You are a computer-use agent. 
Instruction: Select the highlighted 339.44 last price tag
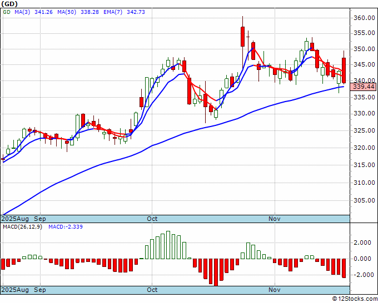point(364,87)
